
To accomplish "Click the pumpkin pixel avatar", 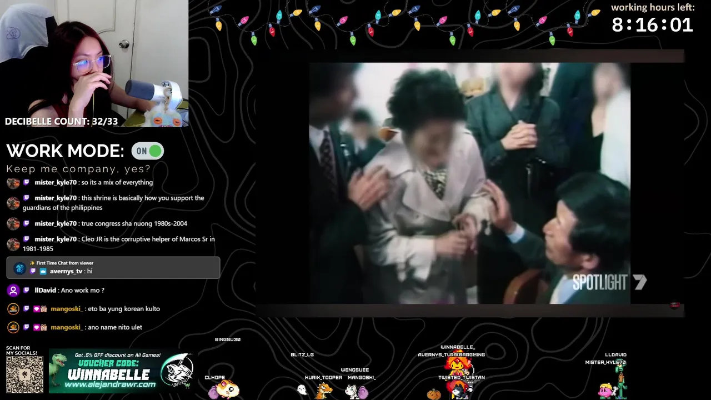I will click(x=434, y=393).
